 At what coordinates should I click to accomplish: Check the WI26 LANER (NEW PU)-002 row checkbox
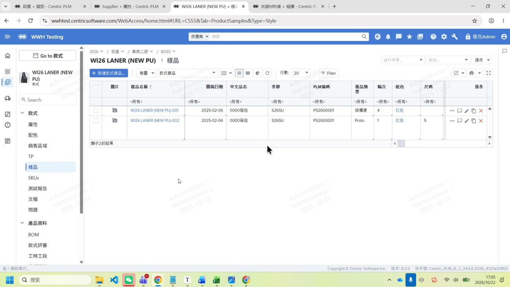click(96, 121)
